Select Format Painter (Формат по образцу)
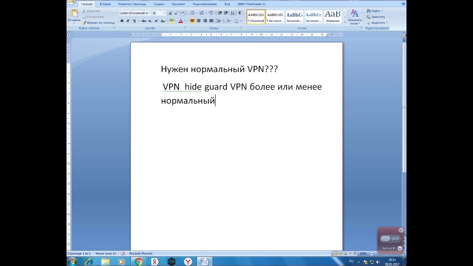 [x=99, y=23]
